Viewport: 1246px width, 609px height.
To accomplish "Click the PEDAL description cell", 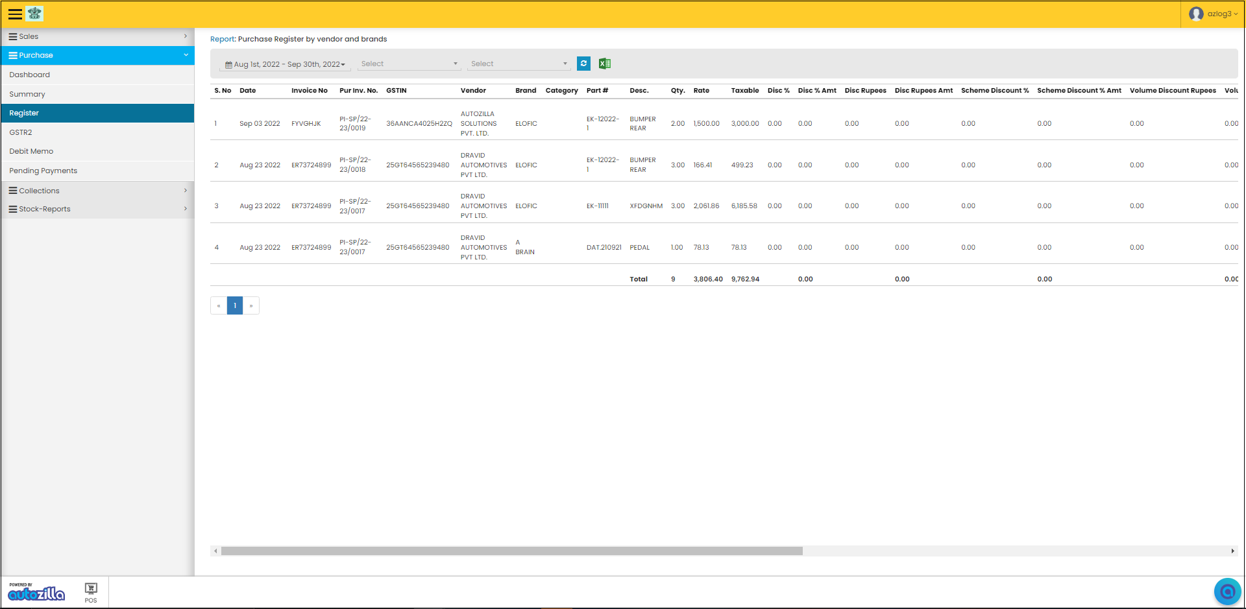I will coord(640,247).
